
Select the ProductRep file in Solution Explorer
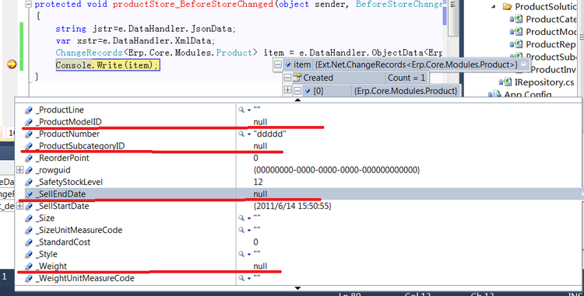551,44
